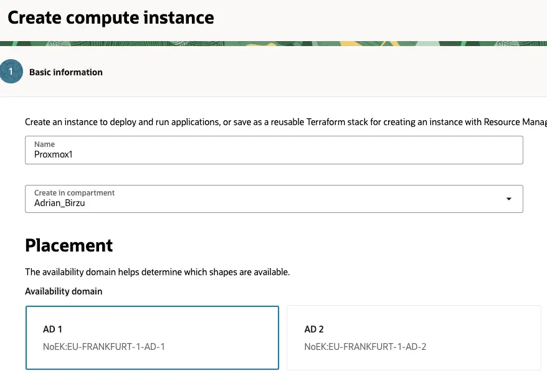Deselect the highlighted AD 1 option
This screenshot has height=391, width=547.
click(152, 337)
